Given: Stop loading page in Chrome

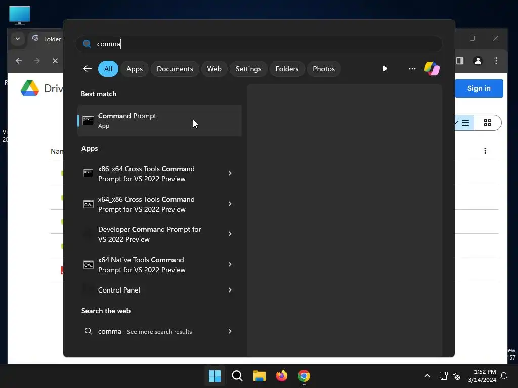Looking at the screenshot, I should pos(55,61).
